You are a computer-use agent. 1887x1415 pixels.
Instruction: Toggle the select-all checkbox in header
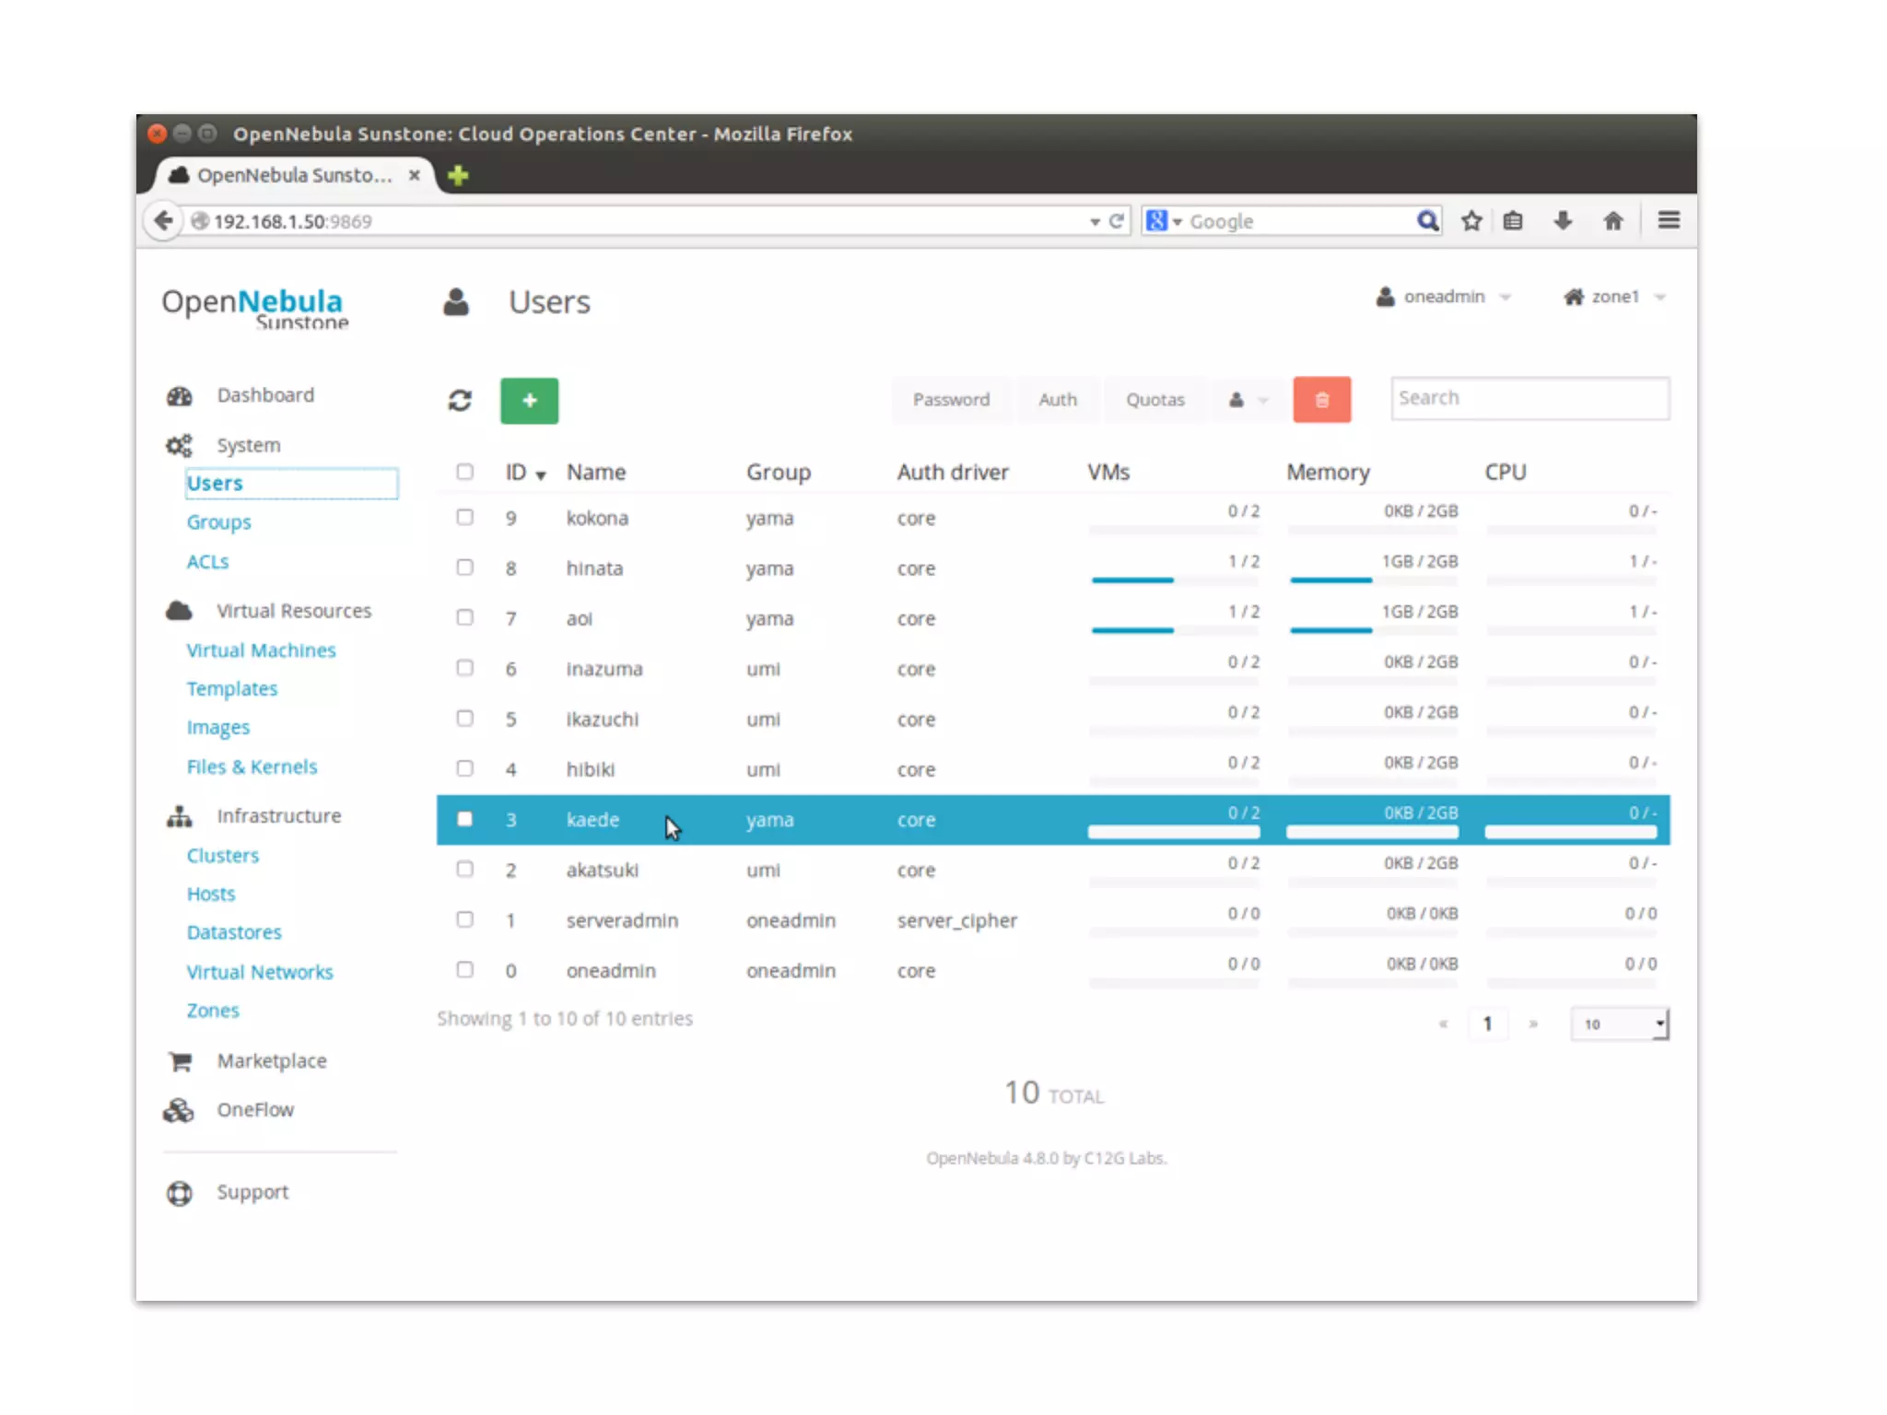point(465,472)
